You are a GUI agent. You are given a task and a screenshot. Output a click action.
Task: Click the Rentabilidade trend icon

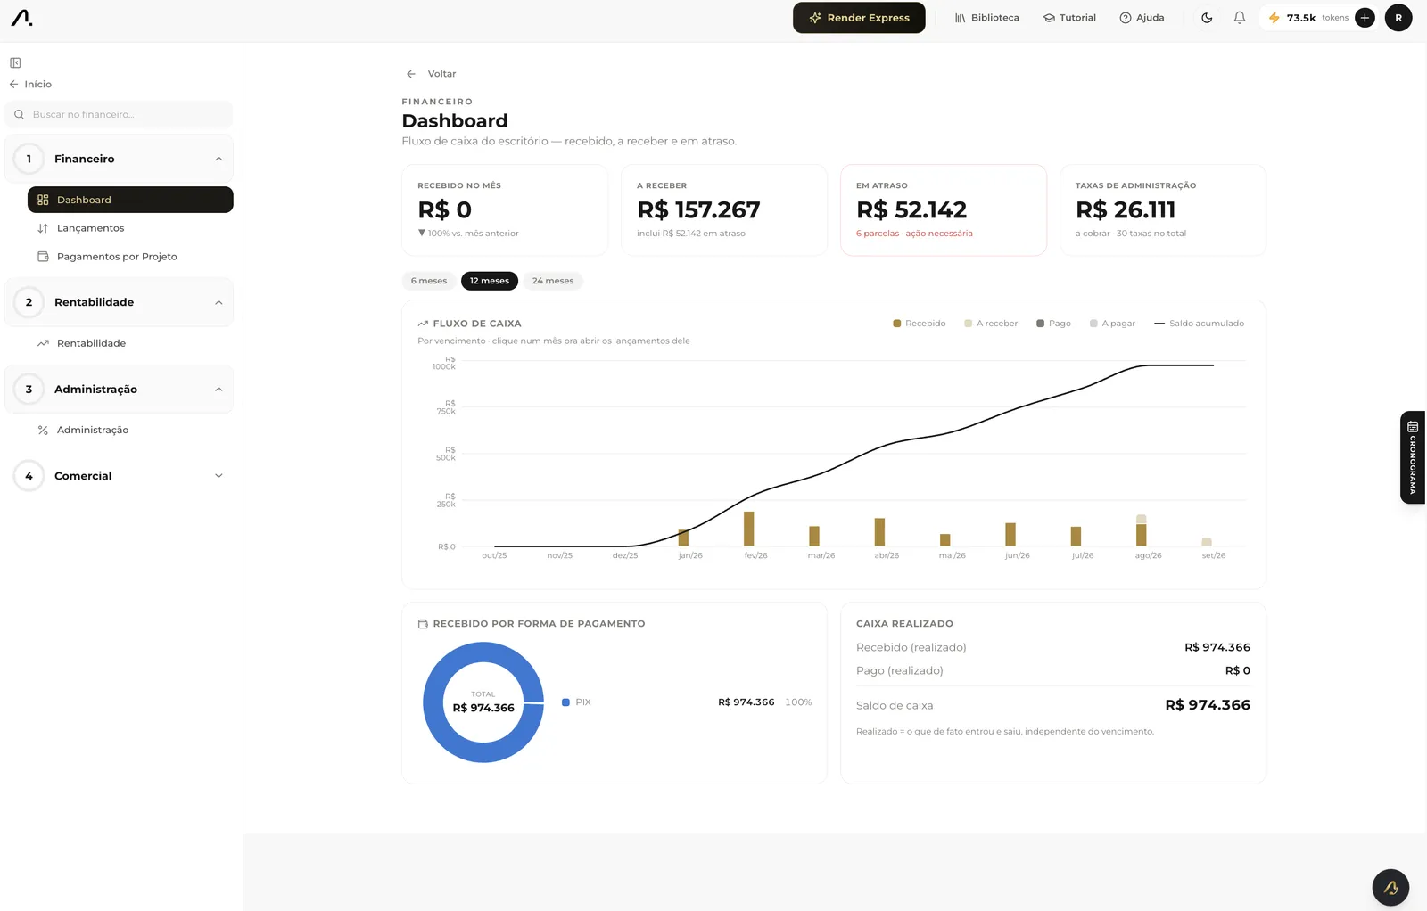(x=43, y=343)
